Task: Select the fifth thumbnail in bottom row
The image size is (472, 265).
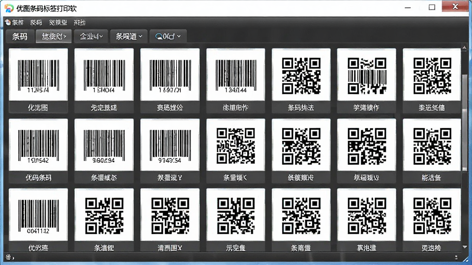Action: (x=301, y=220)
